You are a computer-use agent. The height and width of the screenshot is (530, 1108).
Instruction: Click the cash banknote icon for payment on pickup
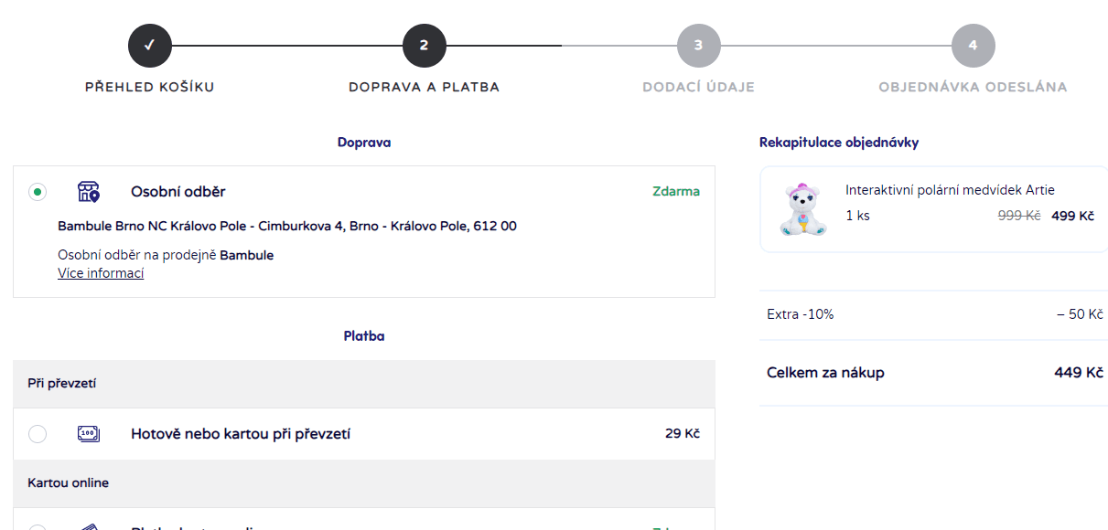(88, 434)
